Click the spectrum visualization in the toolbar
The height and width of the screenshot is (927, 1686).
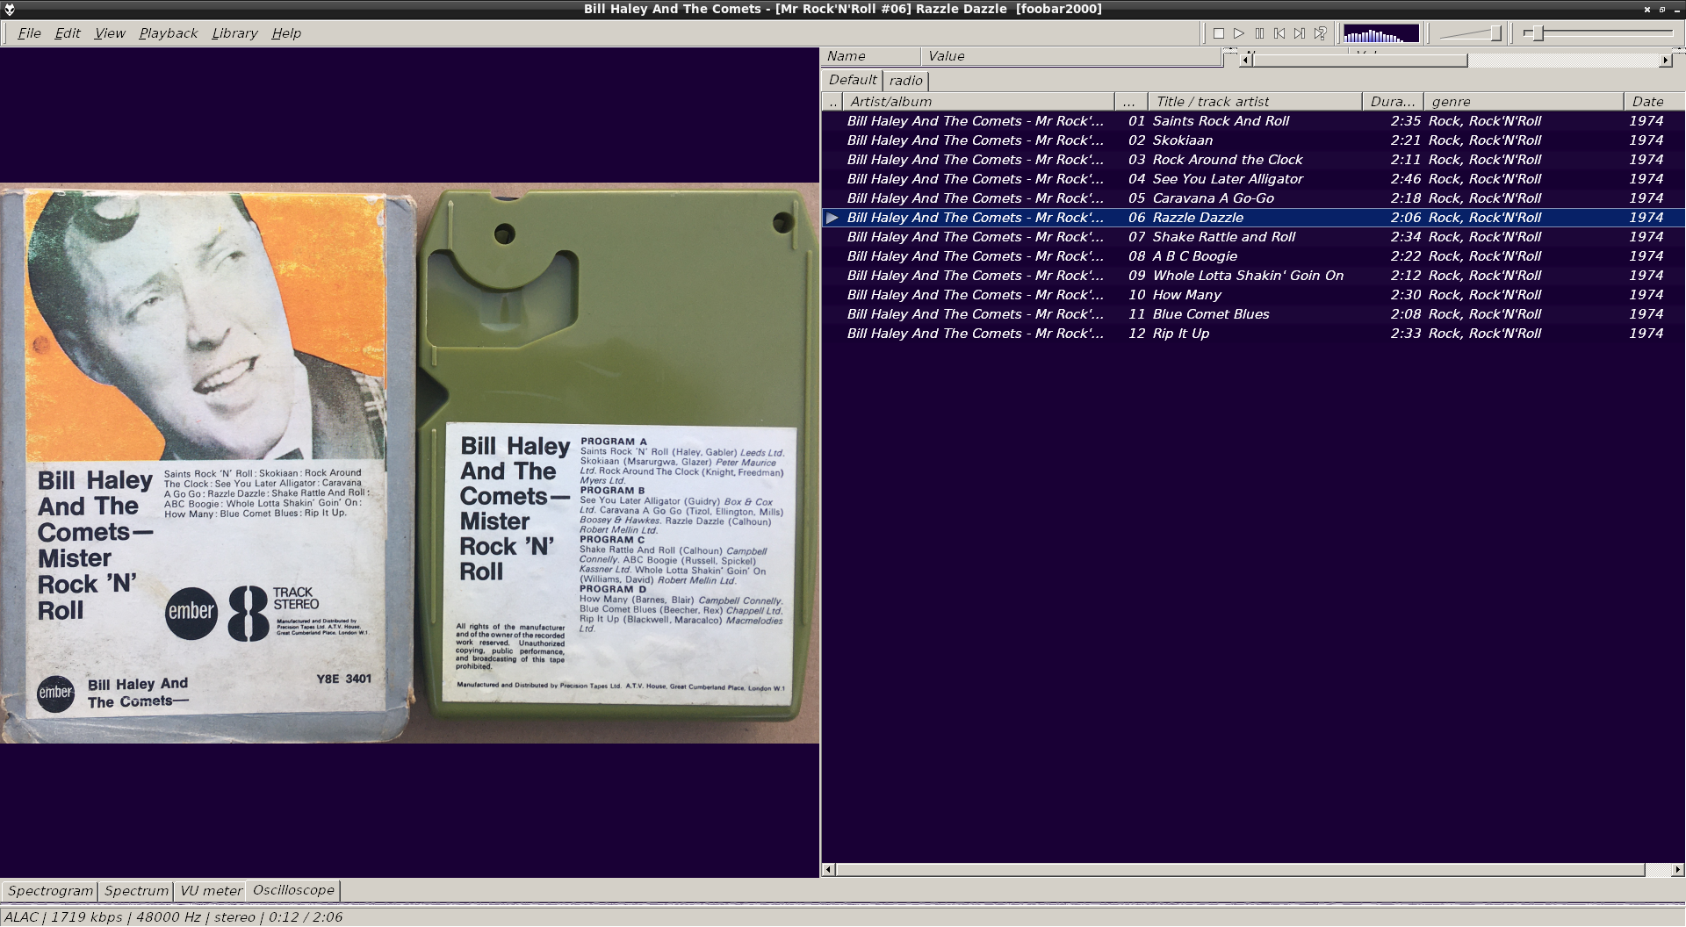(1381, 33)
